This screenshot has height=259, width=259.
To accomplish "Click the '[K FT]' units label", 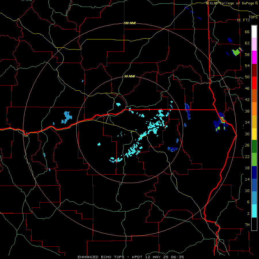I will click(x=243, y=20).
